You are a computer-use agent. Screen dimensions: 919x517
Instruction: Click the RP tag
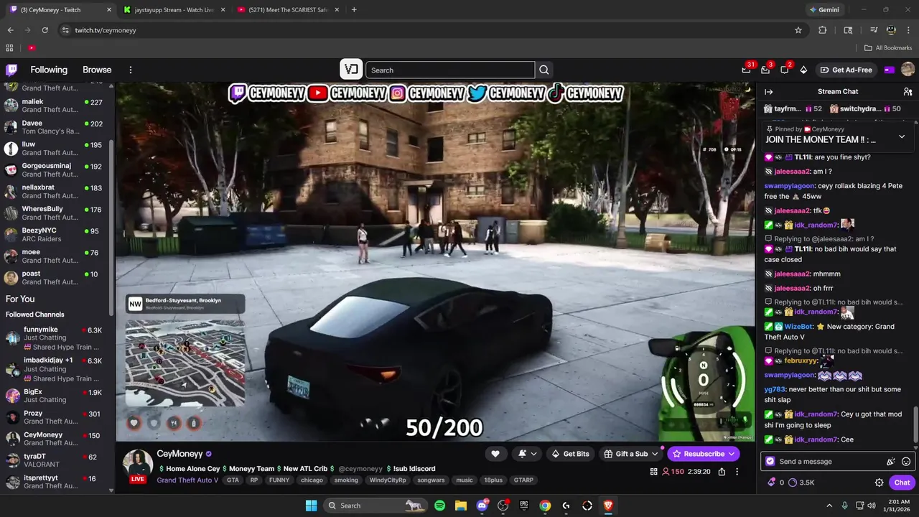[x=254, y=480]
